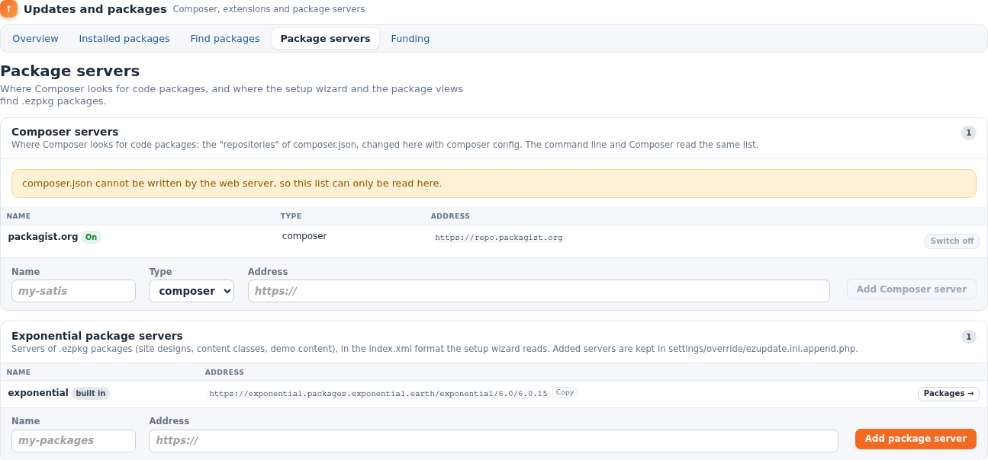Click the Composer servers count badge
Viewport: 988px width, 460px height.
click(x=969, y=133)
